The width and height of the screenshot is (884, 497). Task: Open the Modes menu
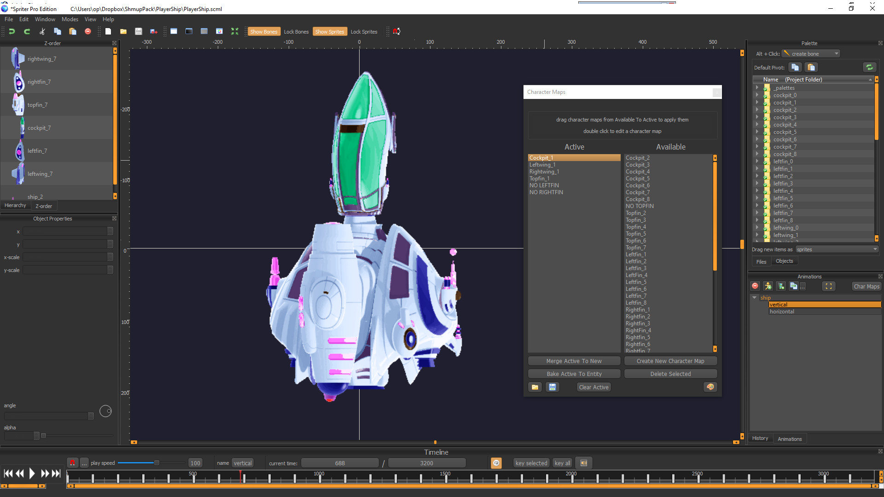point(70,19)
